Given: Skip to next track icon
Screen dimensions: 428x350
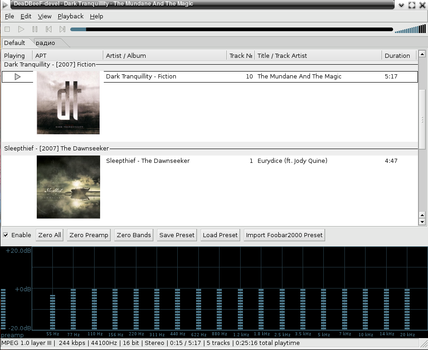Looking at the screenshot, I should point(62,29).
